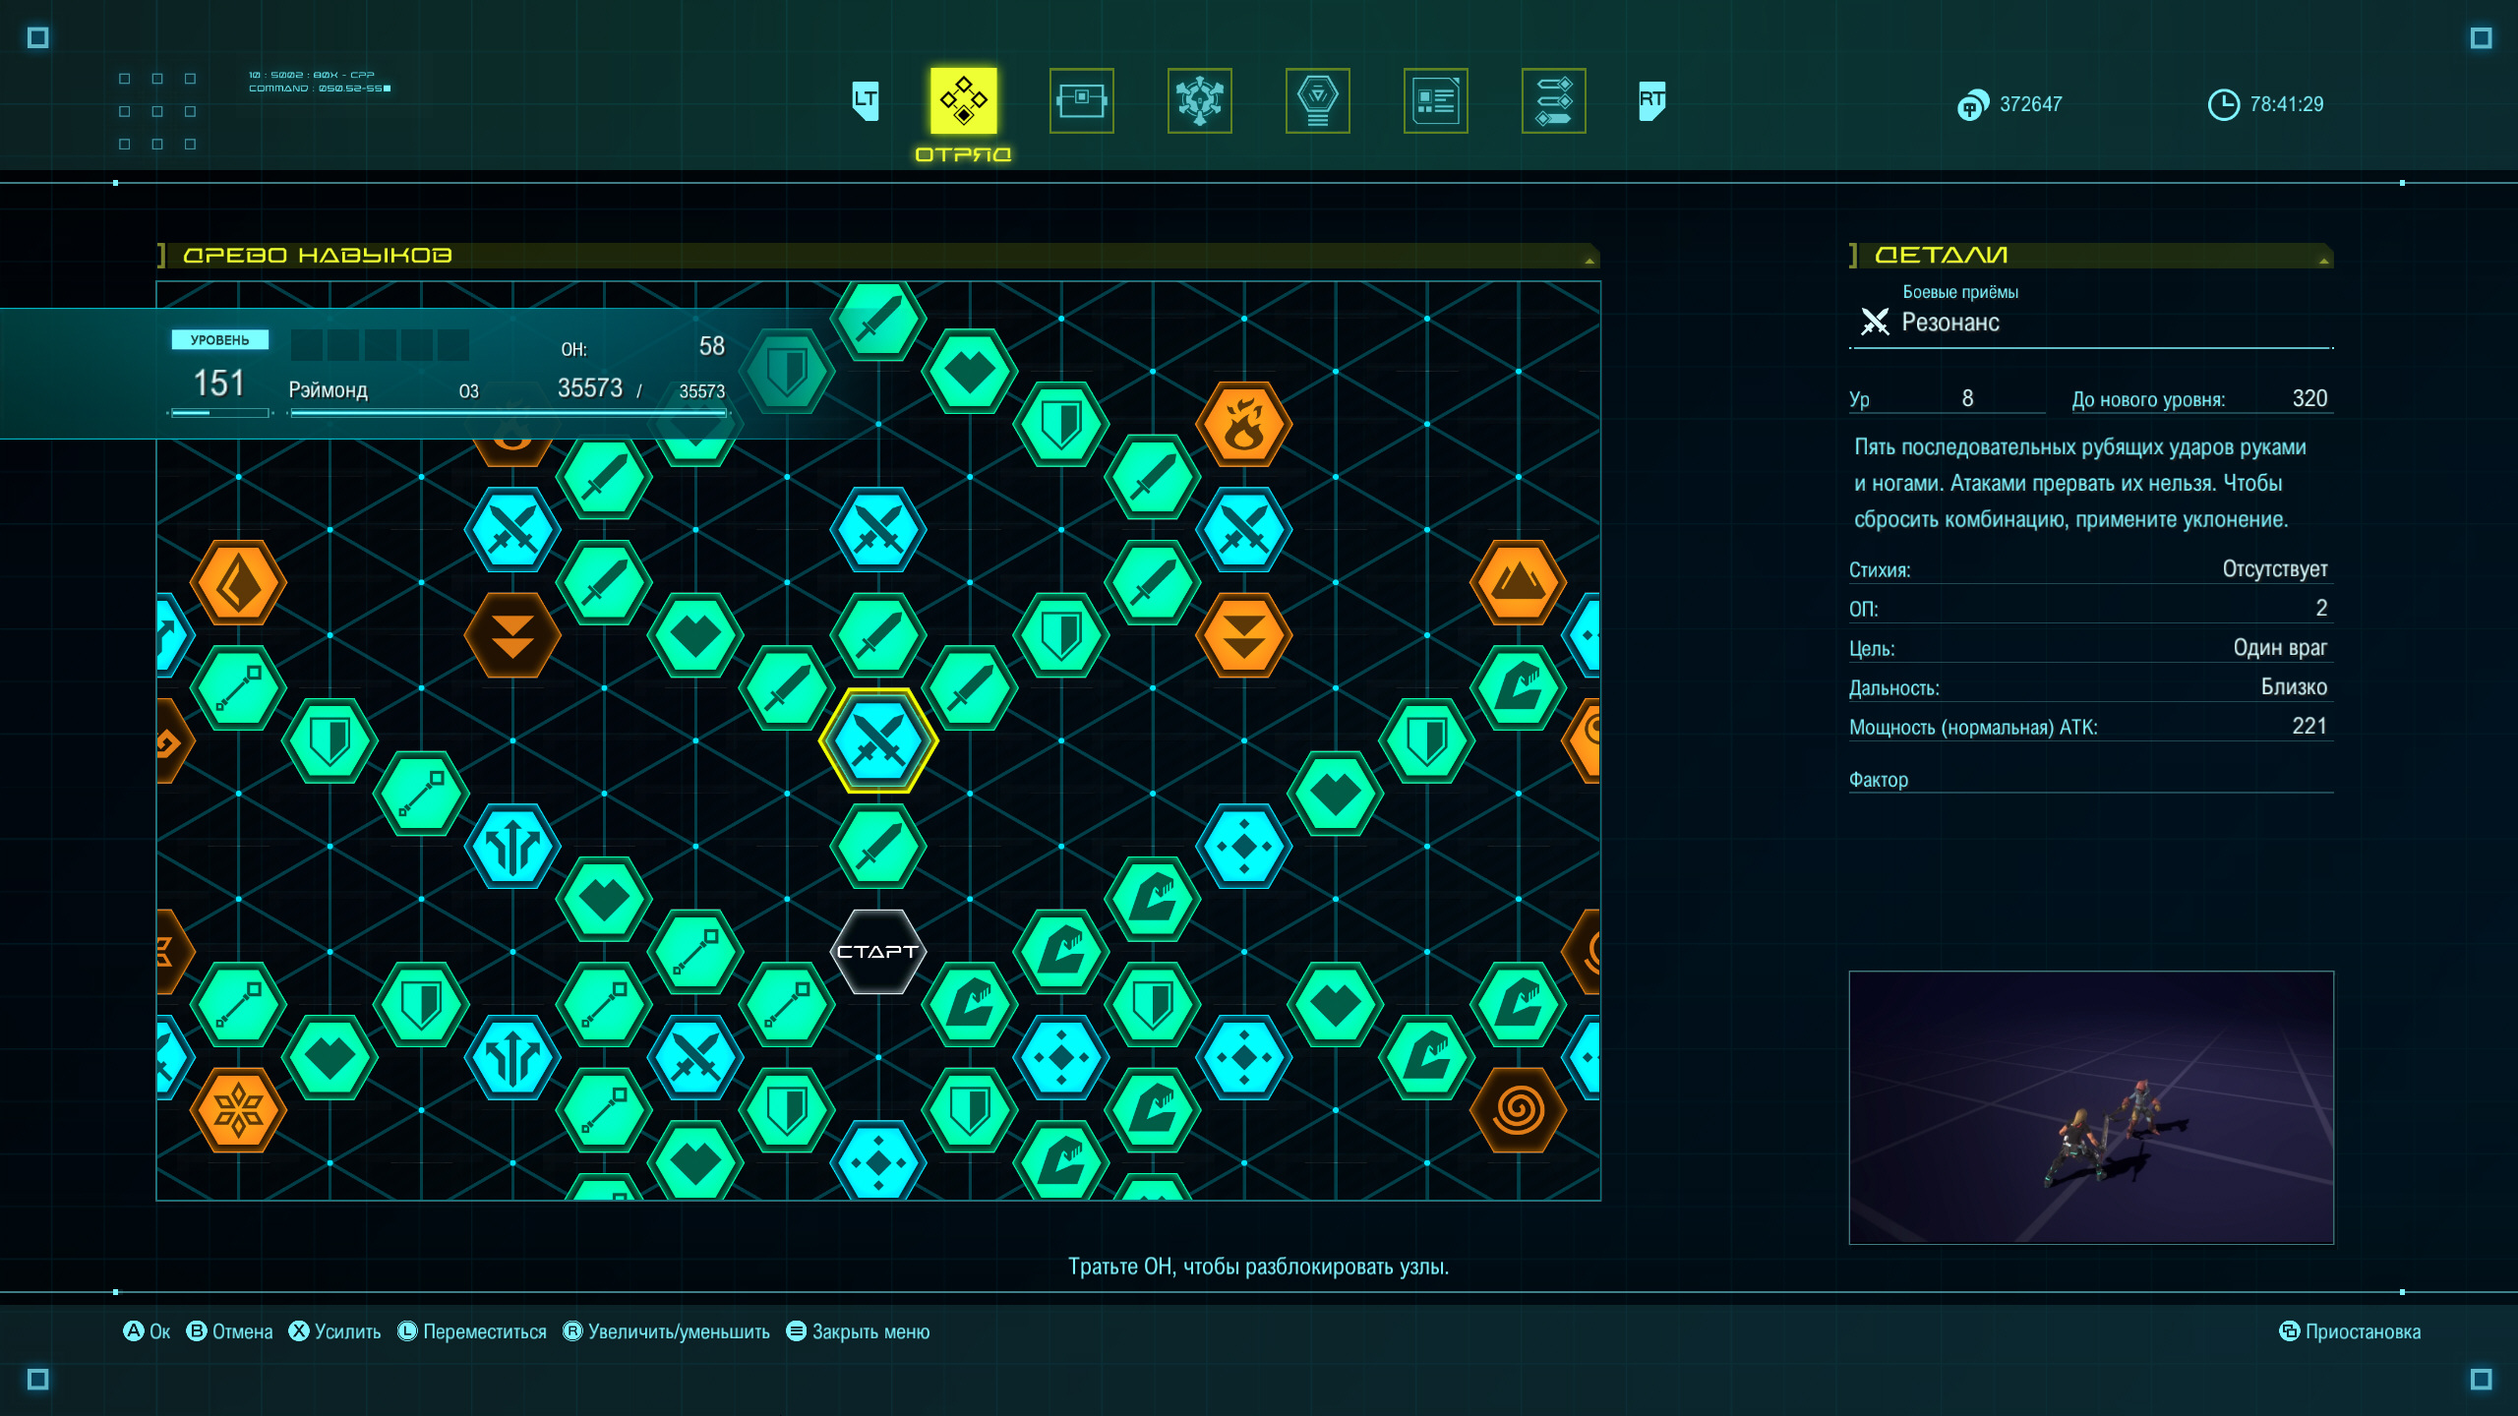Select the dark orange double-chevron down node

coord(511,635)
